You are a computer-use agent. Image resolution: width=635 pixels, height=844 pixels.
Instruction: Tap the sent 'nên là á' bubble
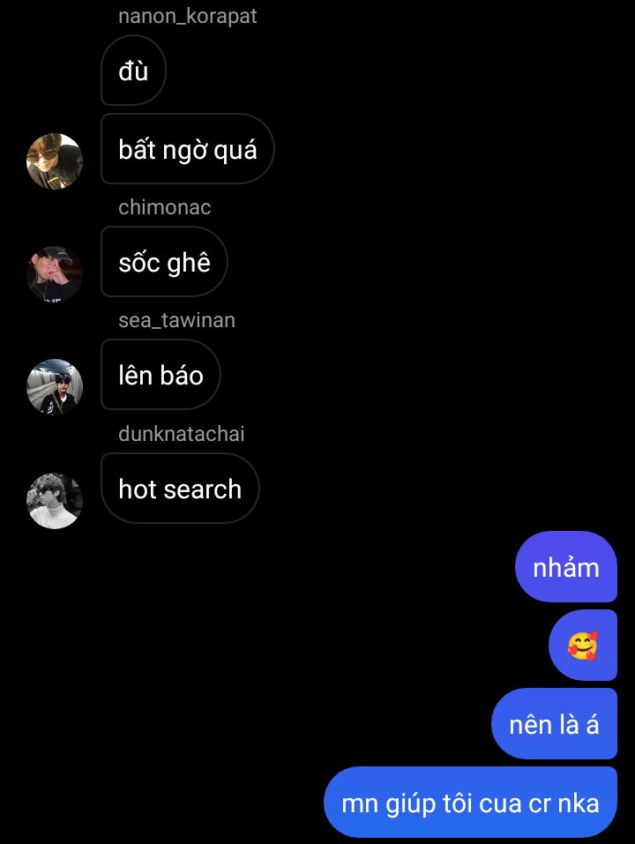click(554, 723)
